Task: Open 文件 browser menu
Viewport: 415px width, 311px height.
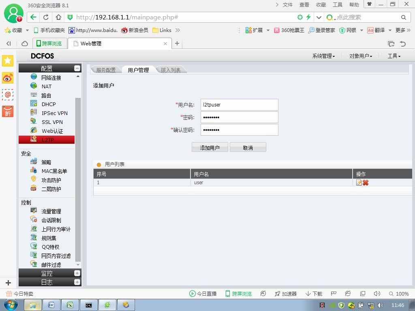Action: pos(287,5)
